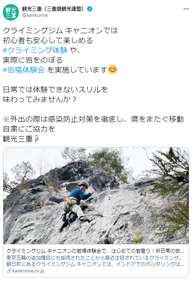Select the line 日常では体験できないスリルを

click(55, 89)
